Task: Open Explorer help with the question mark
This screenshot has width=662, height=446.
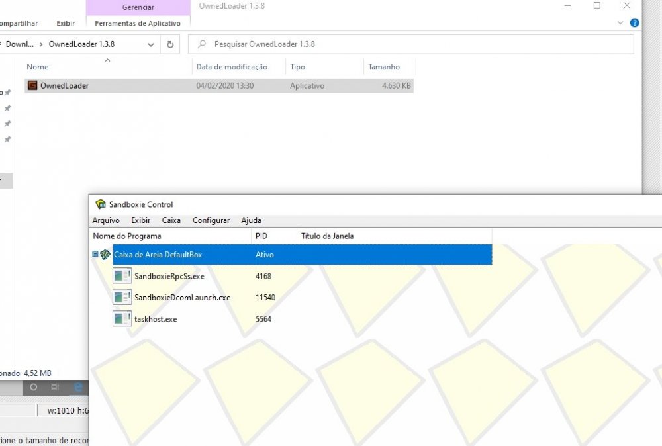Action: point(634,22)
